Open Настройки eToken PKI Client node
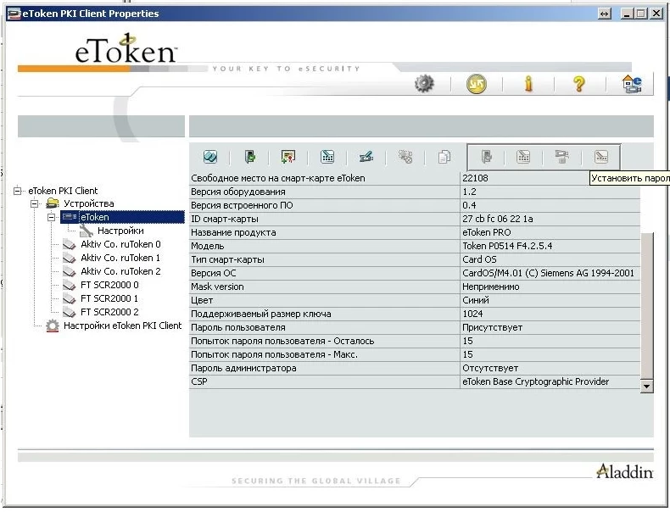670x512 pixels. [123, 326]
